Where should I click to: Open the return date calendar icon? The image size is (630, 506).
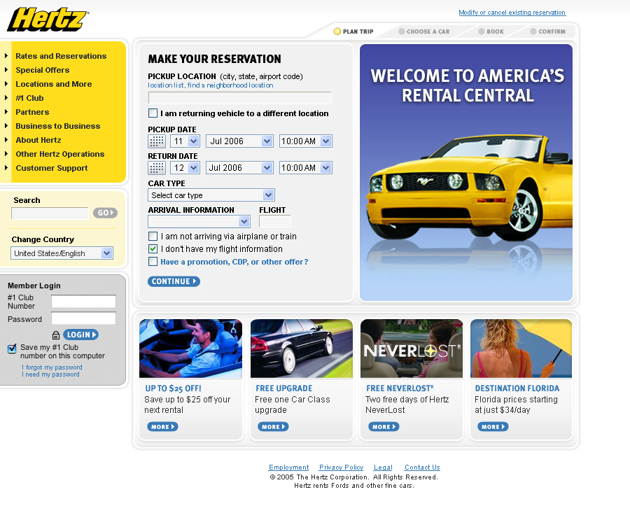(157, 168)
